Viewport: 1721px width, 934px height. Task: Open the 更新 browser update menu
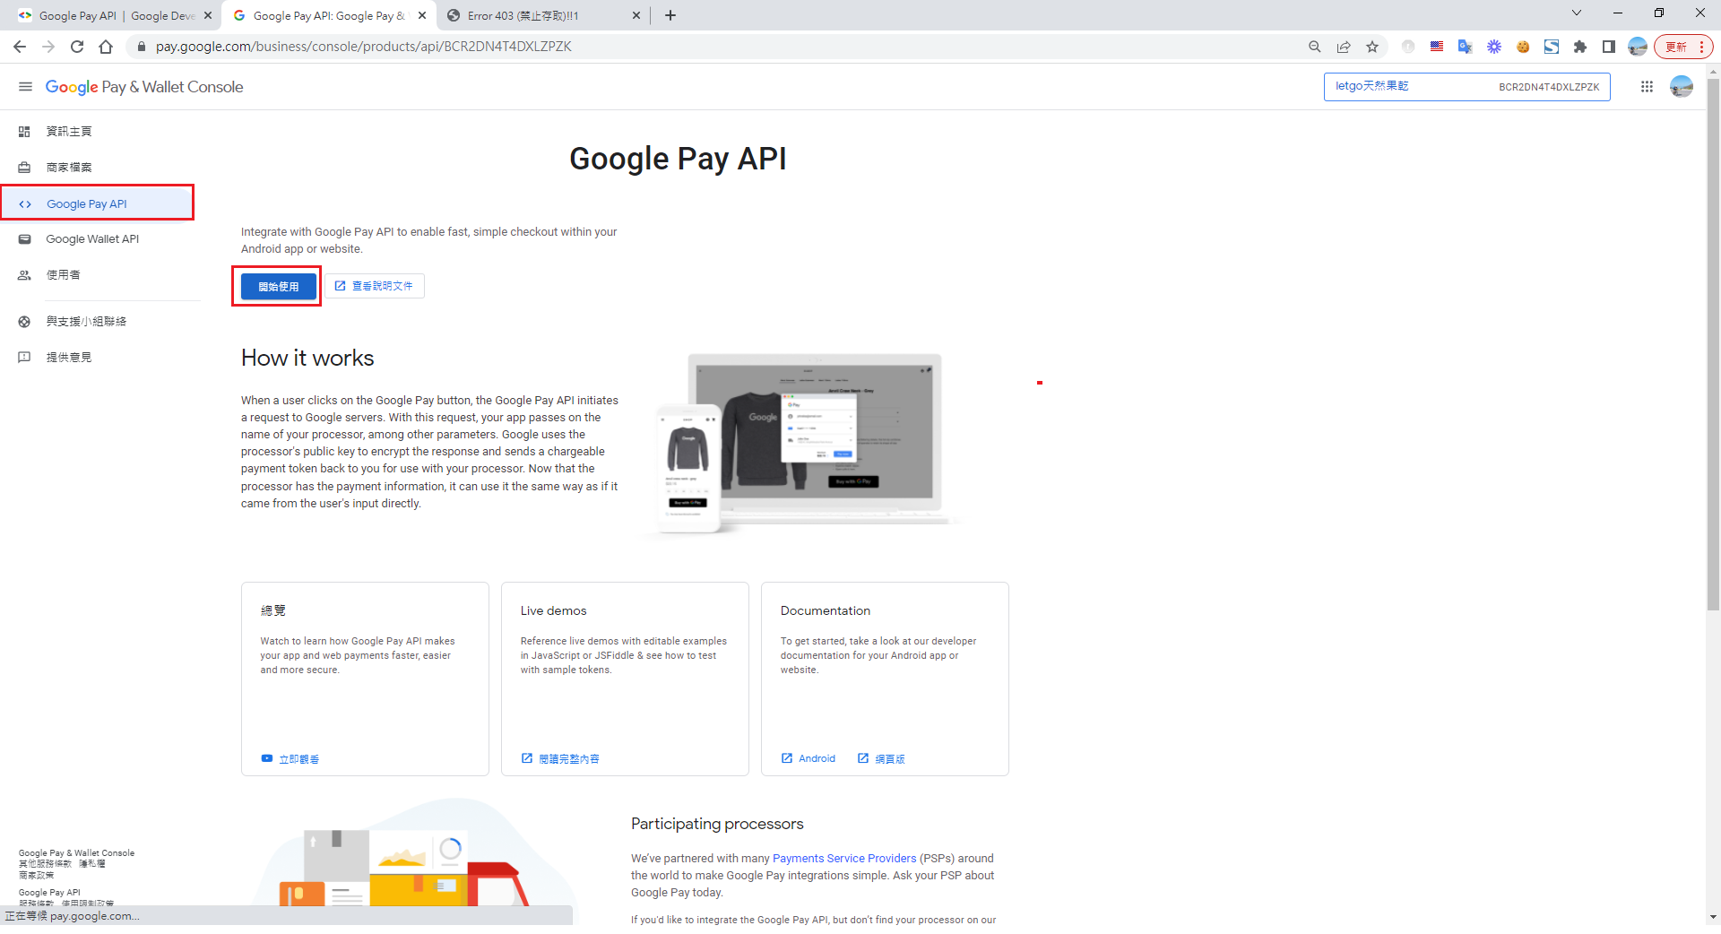click(1683, 47)
